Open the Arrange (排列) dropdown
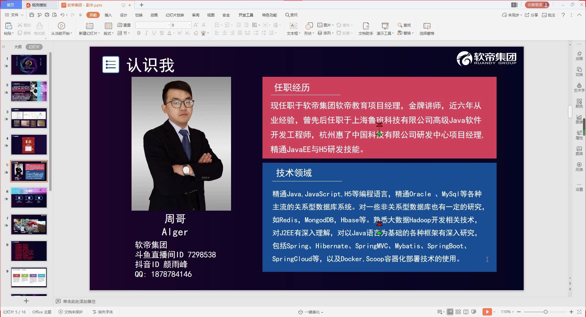The image size is (586, 317). [x=325, y=33]
